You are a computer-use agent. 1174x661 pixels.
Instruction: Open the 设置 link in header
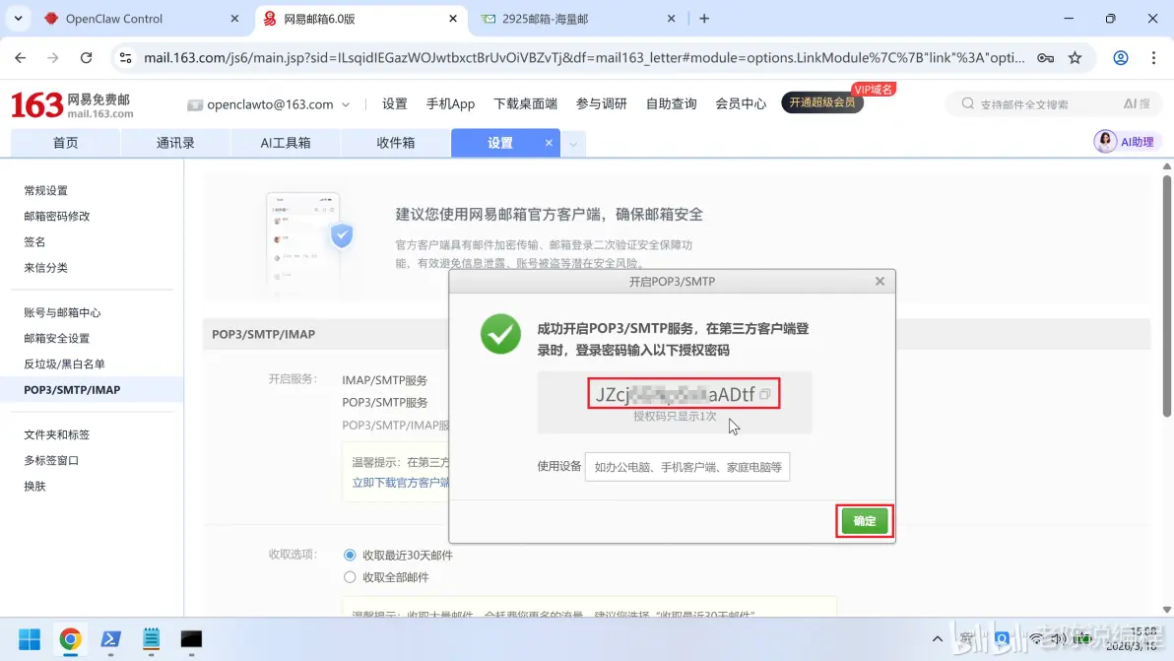tap(395, 104)
